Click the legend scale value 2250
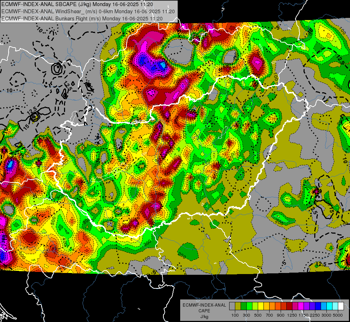The width and height of the screenshot is (350, 322). coord(315,315)
